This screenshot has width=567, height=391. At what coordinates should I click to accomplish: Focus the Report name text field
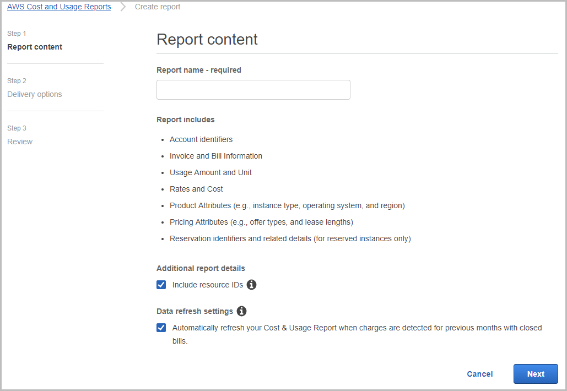coord(253,90)
